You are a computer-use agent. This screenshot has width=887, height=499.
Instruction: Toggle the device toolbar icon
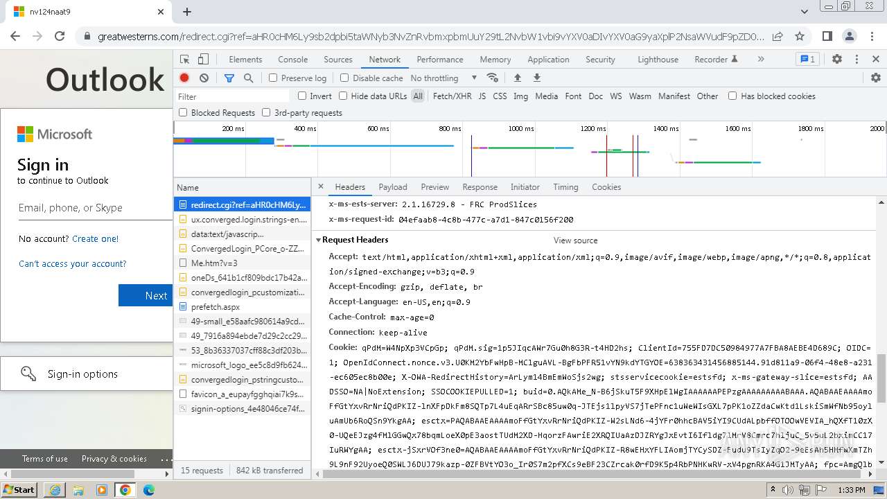click(203, 60)
